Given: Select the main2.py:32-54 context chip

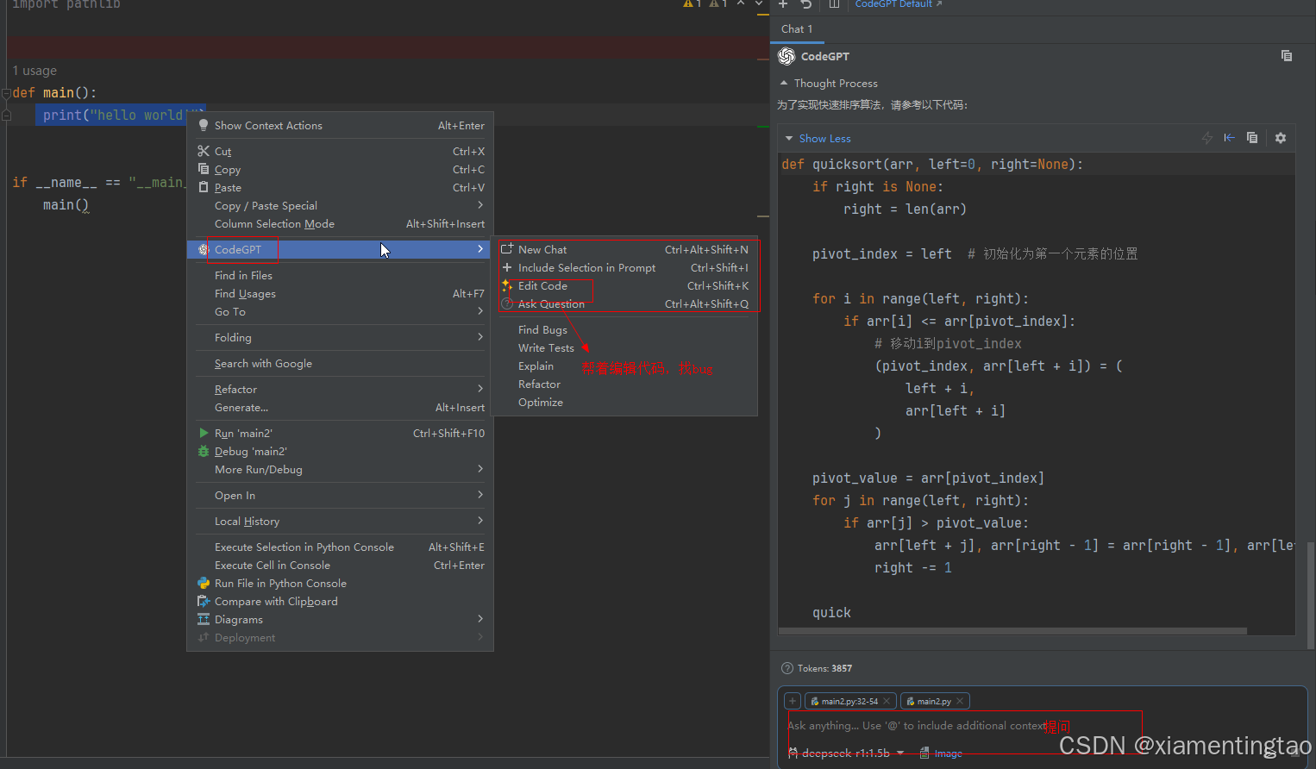Looking at the screenshot, I should click(850, 701).
